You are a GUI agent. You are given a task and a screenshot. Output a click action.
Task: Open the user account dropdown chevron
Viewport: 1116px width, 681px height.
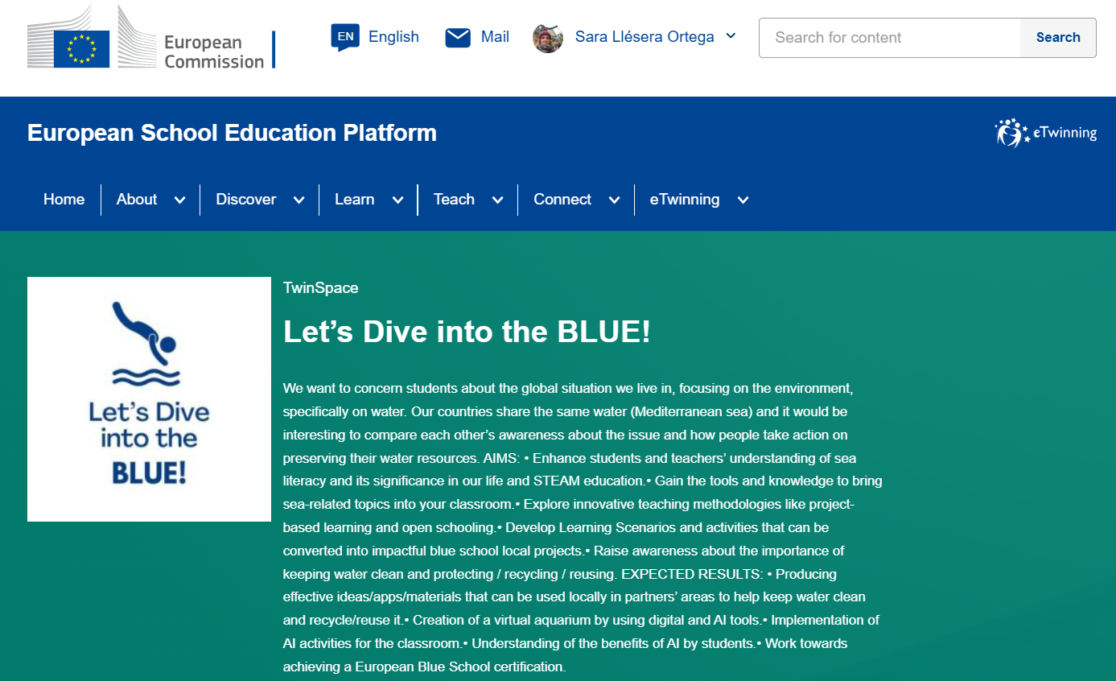click(x=731, y=36)
